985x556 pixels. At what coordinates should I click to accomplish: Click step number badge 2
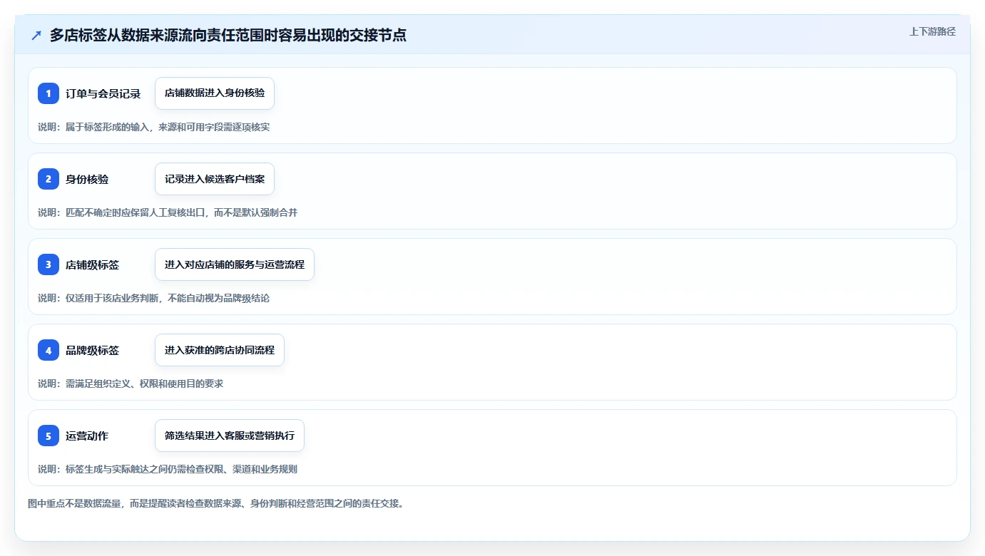click(x=49, y=179)
